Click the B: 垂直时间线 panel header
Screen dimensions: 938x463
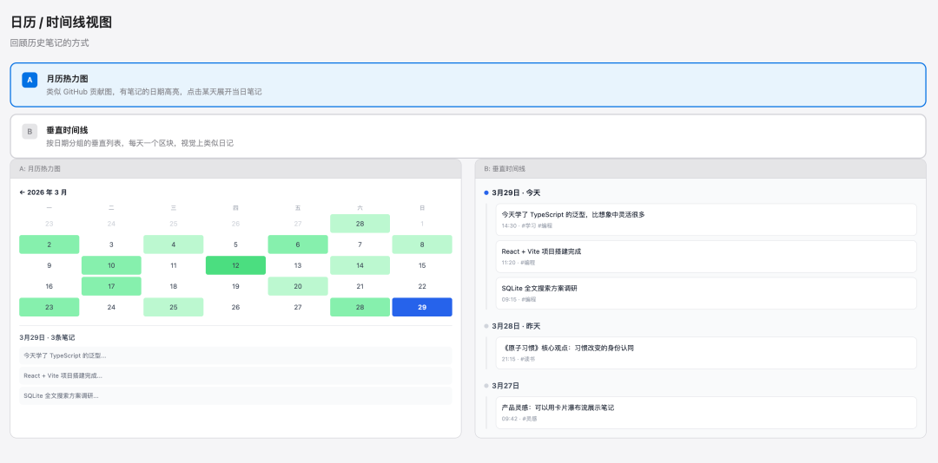click(x=701, y=168)
